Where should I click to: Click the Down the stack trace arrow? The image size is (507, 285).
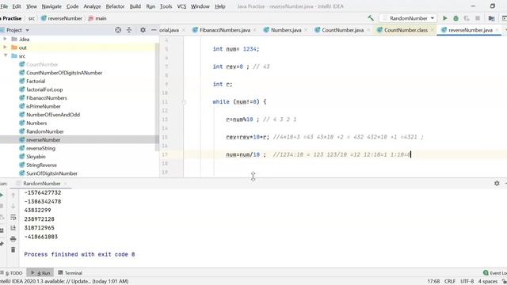(x=13, y=206)
